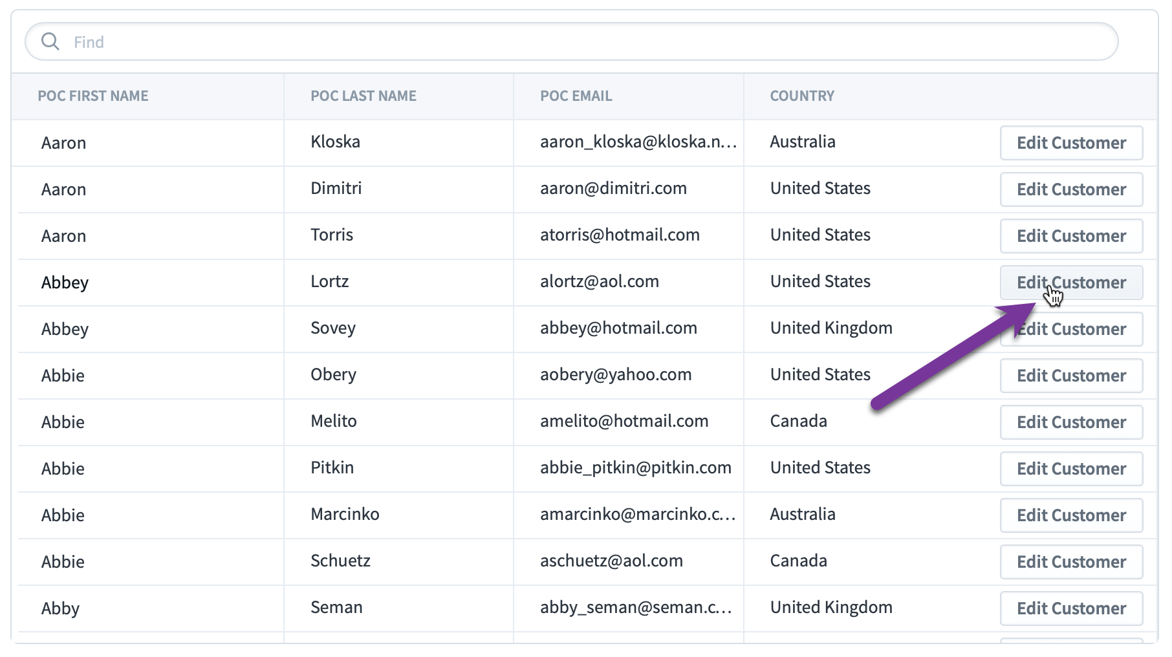The width and height of the screenshot is (1172, 657).
Task: Click Edit Customer for Abbie Pitkin
Action: (x=1071, y=468)
